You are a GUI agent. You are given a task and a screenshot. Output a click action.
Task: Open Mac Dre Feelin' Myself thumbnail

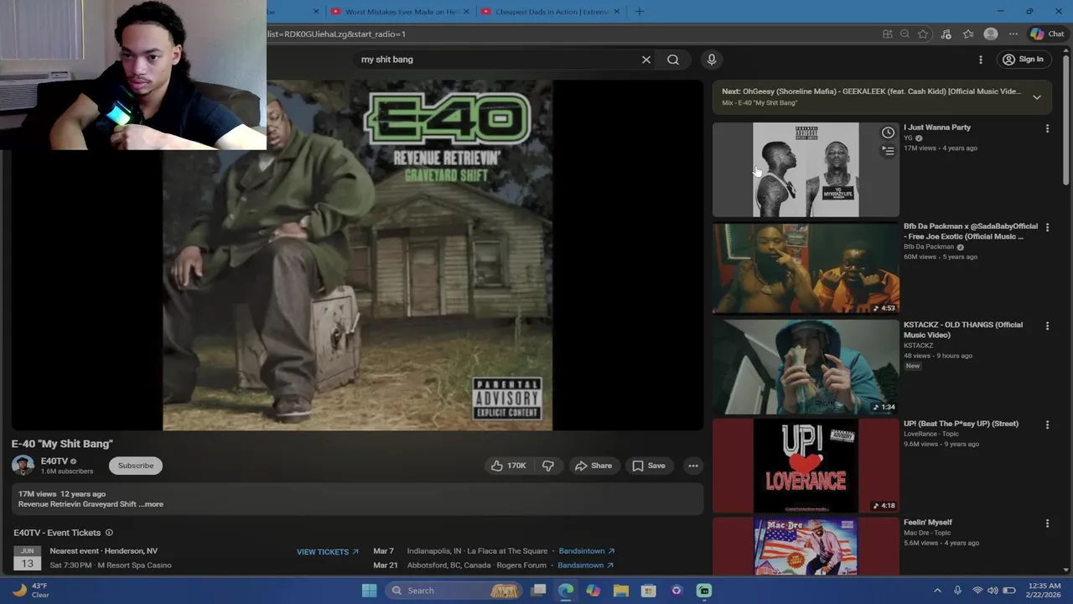tap(806, 546)
